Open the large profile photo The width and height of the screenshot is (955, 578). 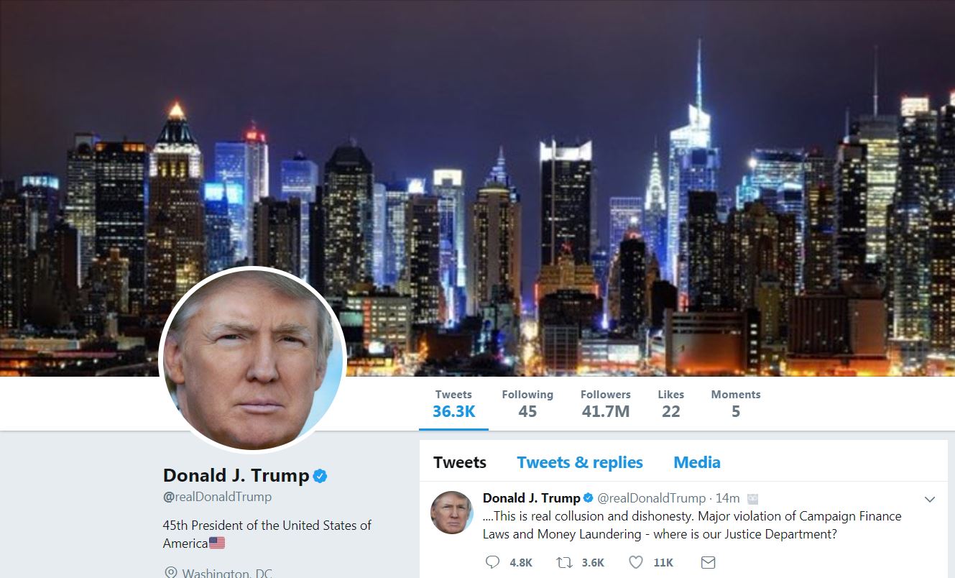coord(253,362)
